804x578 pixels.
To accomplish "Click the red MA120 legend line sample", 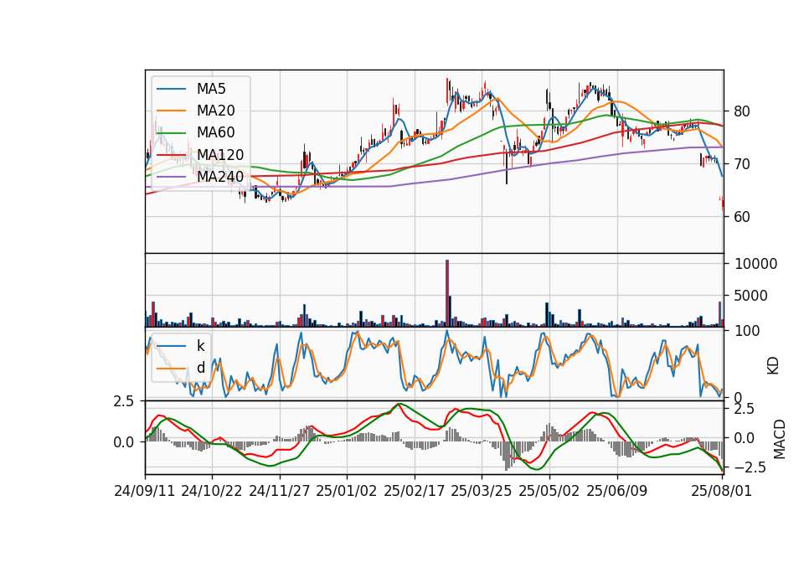I will click(x=171, y=154).
